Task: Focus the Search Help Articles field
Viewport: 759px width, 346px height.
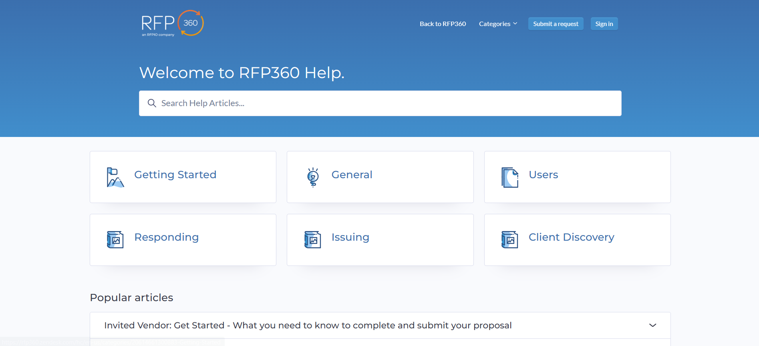Action: coord(380,103)
